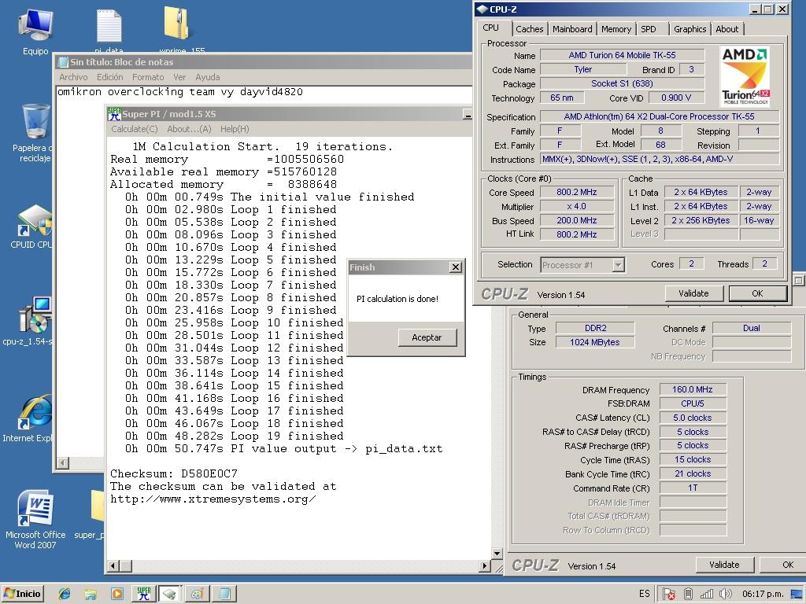Open Edición menu in Bloc de notas
Screen dimensions: 806x604
[110, 77]
